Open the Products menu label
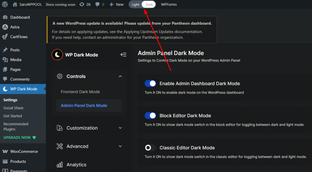The width and height of the screenshot is (312, 172). [18, 161]
